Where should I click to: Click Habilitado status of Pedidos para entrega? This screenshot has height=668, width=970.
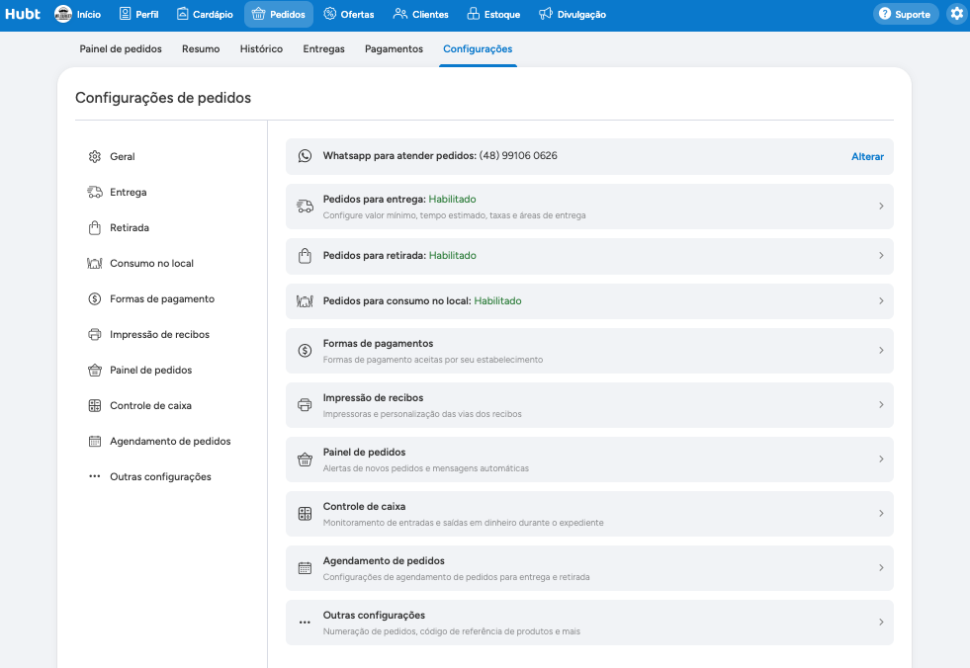pos(452,200)
